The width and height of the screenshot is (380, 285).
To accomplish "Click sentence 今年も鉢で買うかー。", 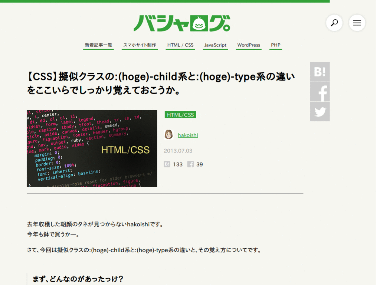I will click(x=53, y=235).
